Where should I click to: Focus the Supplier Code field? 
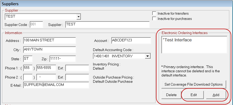click(x=36, y=24)
